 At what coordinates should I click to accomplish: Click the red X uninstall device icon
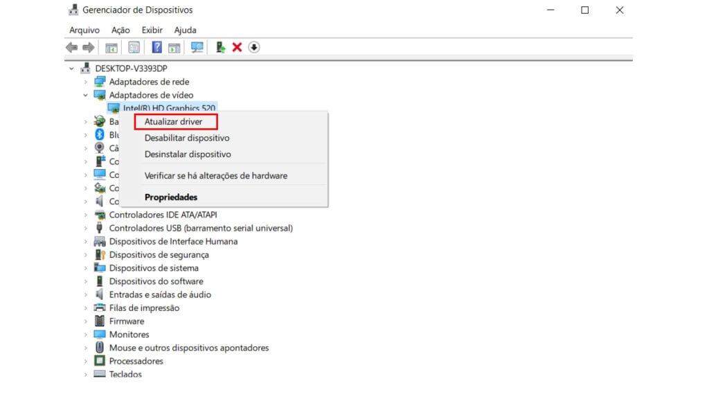pos(237,47)
